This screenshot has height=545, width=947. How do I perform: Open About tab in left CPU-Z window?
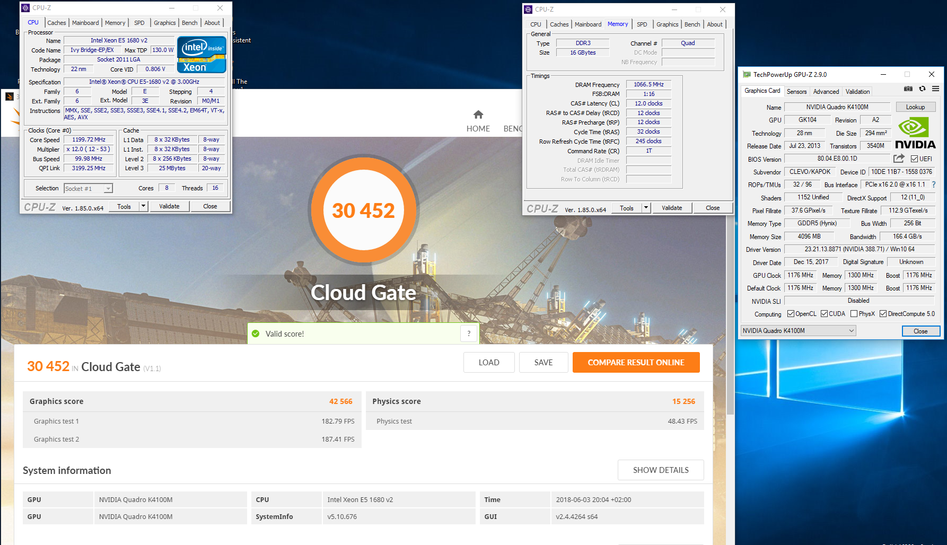click(x=212, y=23)
